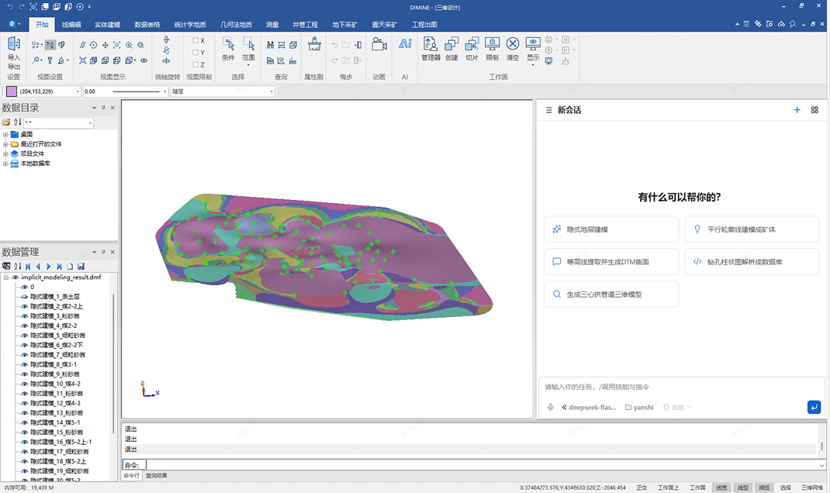830x493 pixels.
Task: Hide the 隐式建模_2_煤2-2上 layer
Action: [x=24, y=306]
